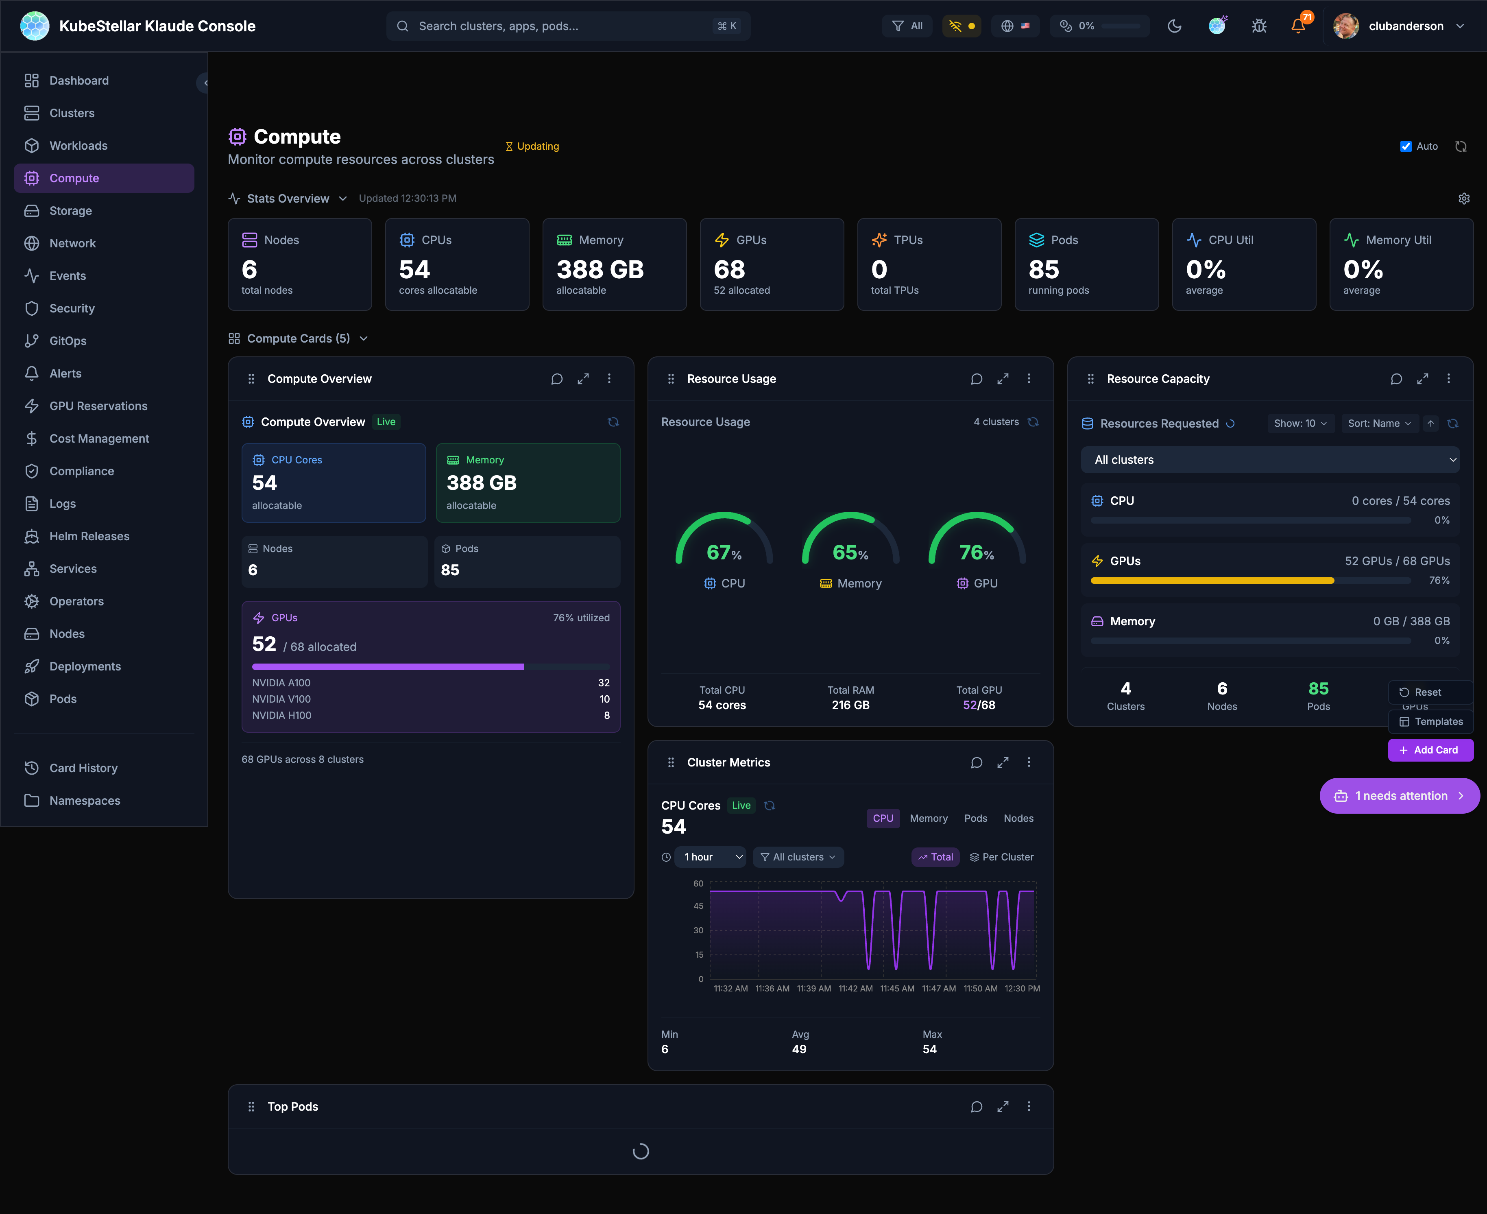The image size is (1487, 1214).
Task: Switch chart to Per Cluster view
Action: click(1001, 857)
